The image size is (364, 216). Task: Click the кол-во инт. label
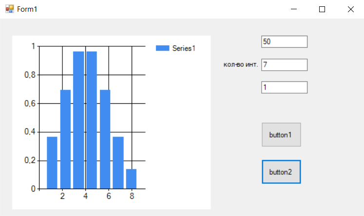[241, 64]
